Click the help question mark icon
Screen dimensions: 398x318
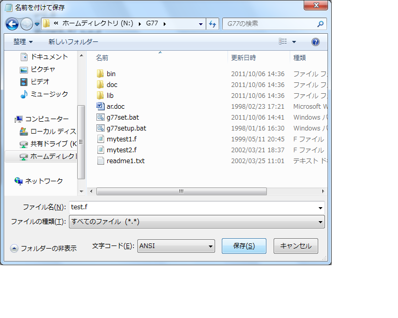(315, 42)
